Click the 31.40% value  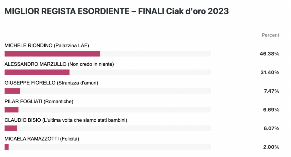point(270,72)
